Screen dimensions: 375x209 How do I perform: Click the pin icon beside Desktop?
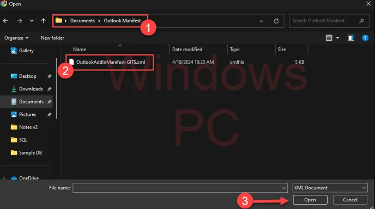coord(49,76)
